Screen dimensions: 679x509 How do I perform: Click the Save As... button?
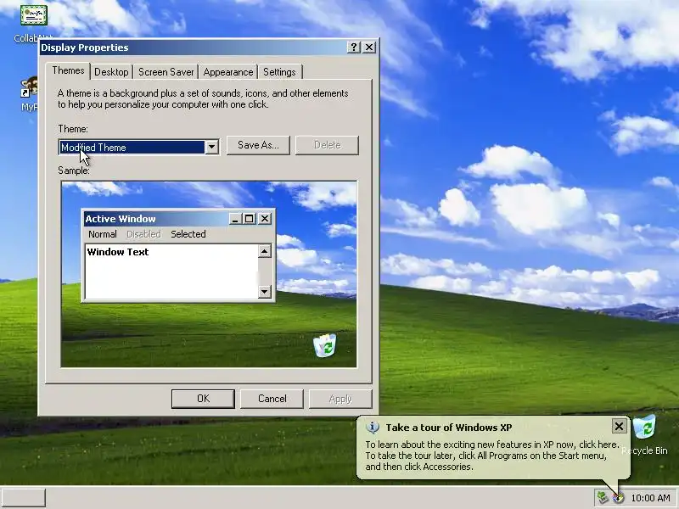coord(258,145)
